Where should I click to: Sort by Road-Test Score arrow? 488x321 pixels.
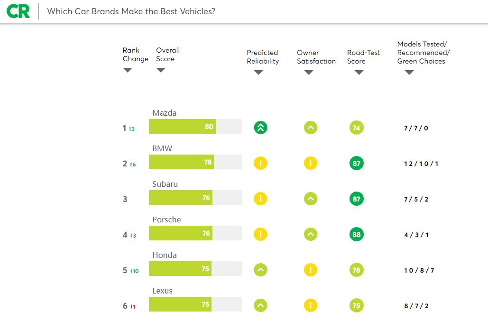(359, 73)
